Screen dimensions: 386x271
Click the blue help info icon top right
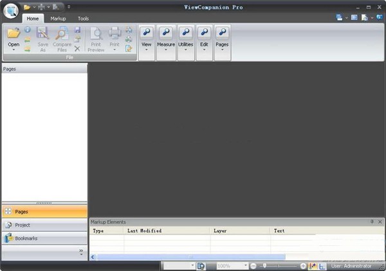[x=380, y=17]
